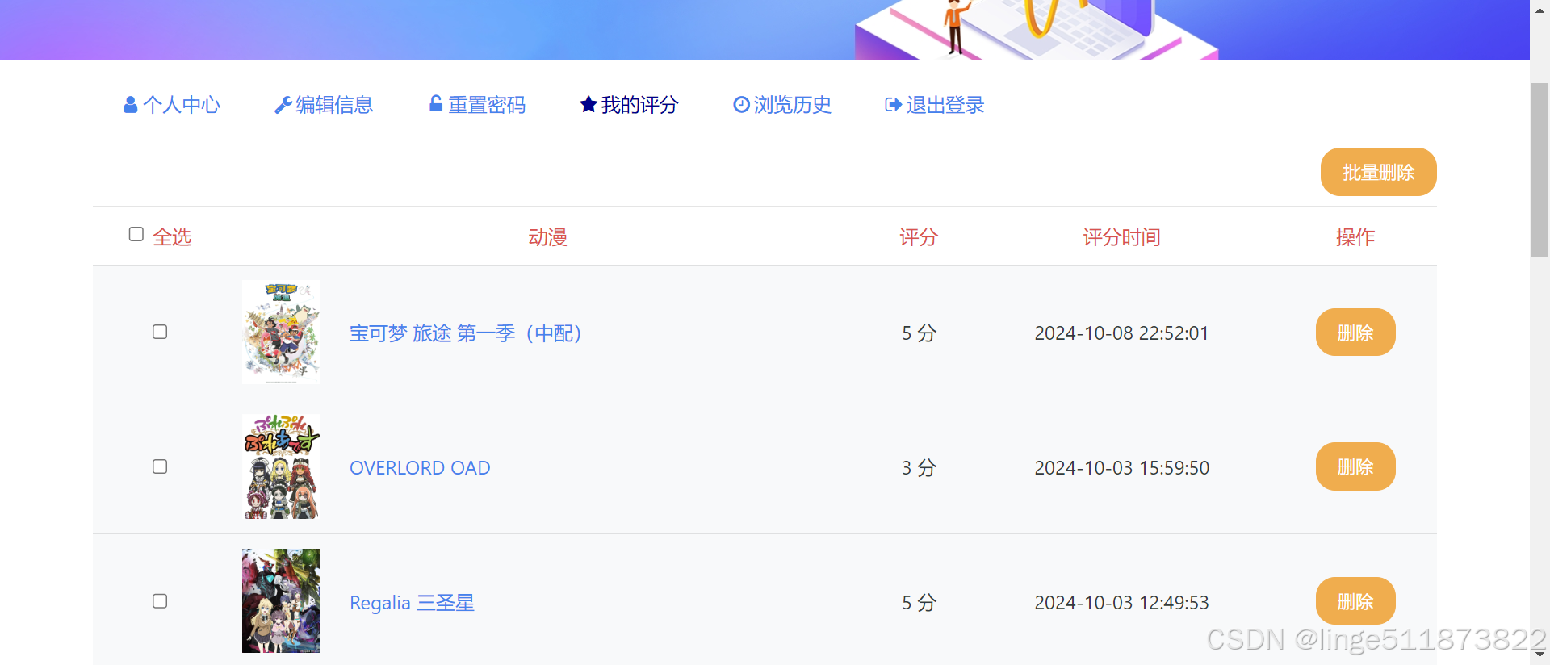Check the box for OVERLORD OAD row
This screenshot has width=1550, height=665.
160,466
